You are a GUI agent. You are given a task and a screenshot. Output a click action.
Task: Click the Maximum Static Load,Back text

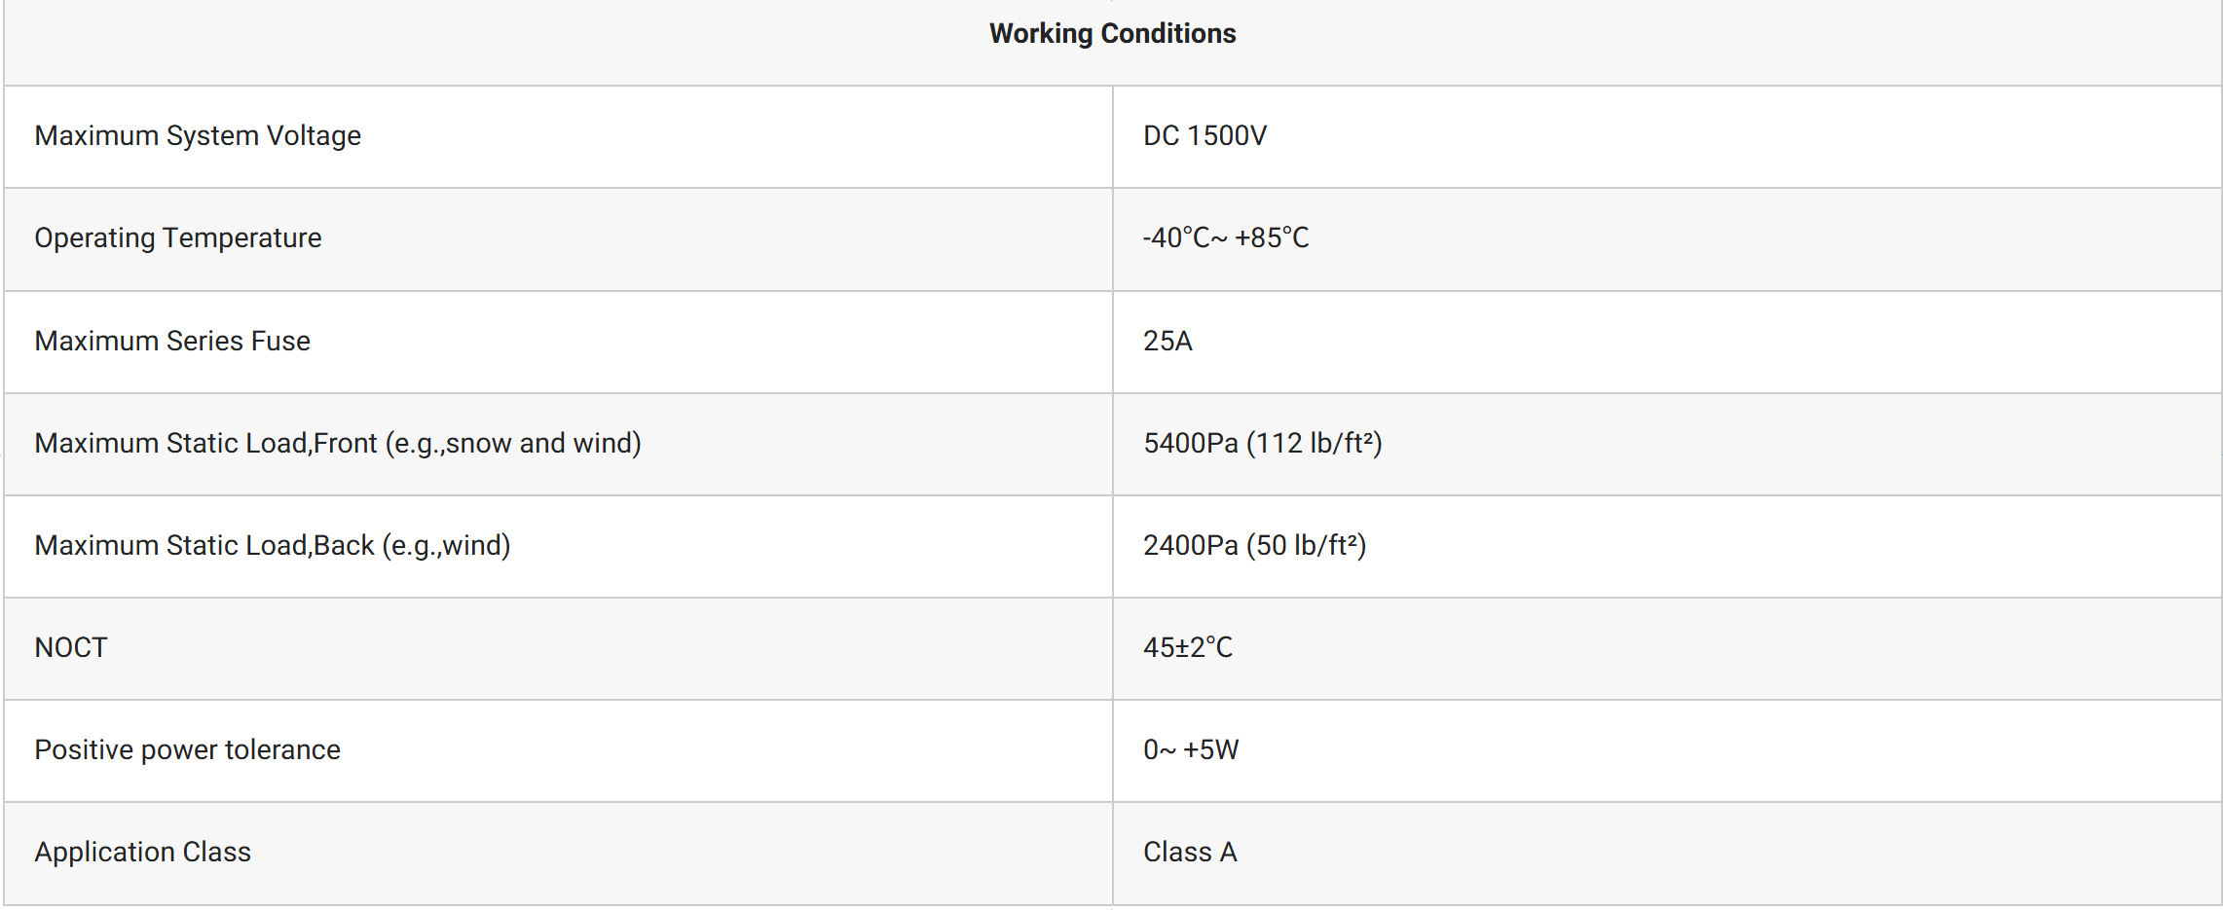[204, 545]
